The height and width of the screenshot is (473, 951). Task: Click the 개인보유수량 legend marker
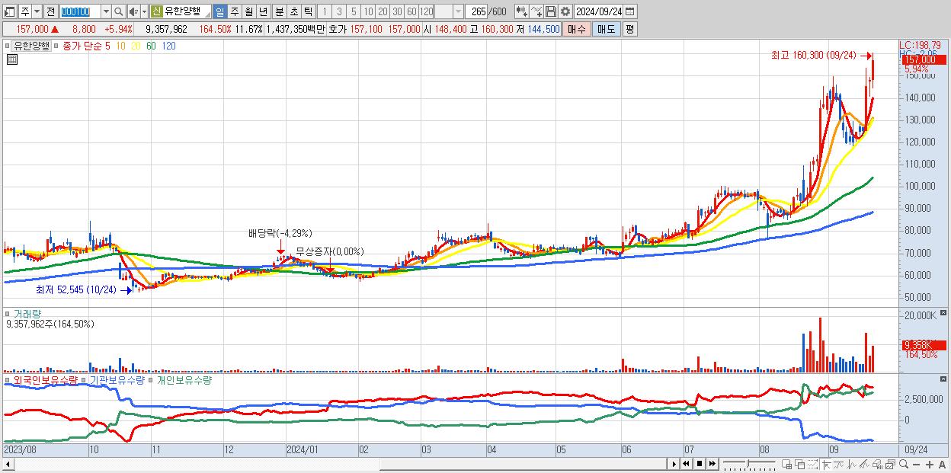pos(152,379)
